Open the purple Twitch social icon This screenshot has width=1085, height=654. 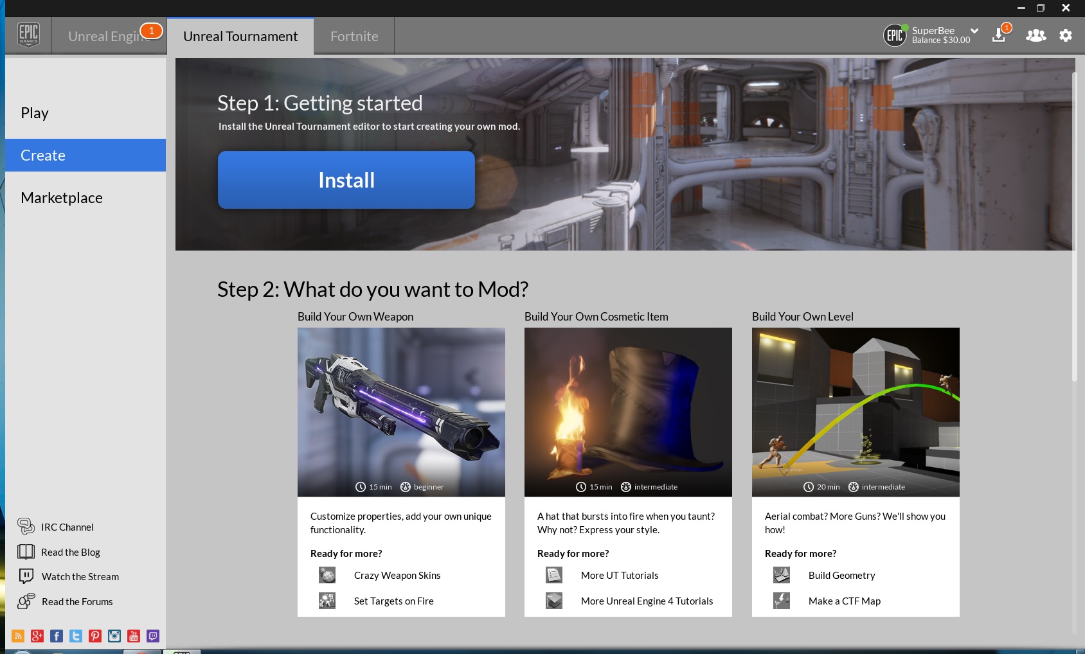(x=153, y=636)
